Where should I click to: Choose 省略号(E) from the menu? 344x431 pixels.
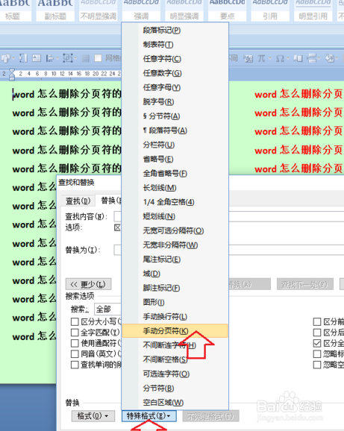pos(175,159)
